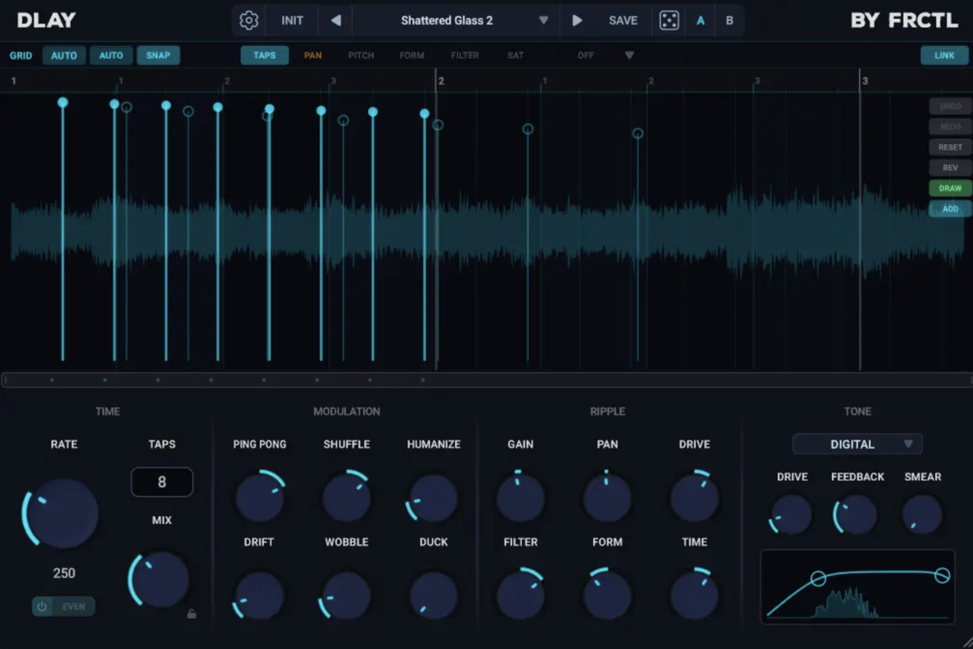Expand the OFF mode dropdown arrow

[629, 55]
